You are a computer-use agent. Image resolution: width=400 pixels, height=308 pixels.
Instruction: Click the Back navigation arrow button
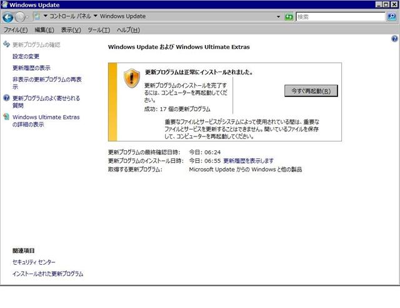8,17
